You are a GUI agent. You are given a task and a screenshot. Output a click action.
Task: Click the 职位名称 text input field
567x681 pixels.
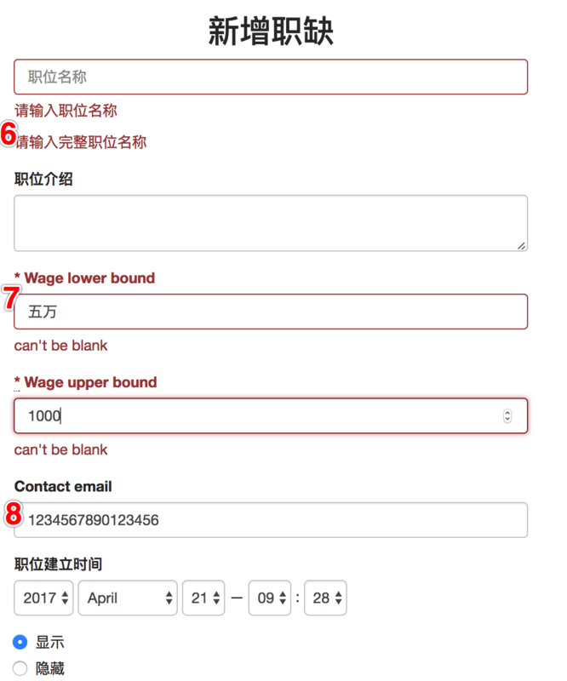point(271,77)
